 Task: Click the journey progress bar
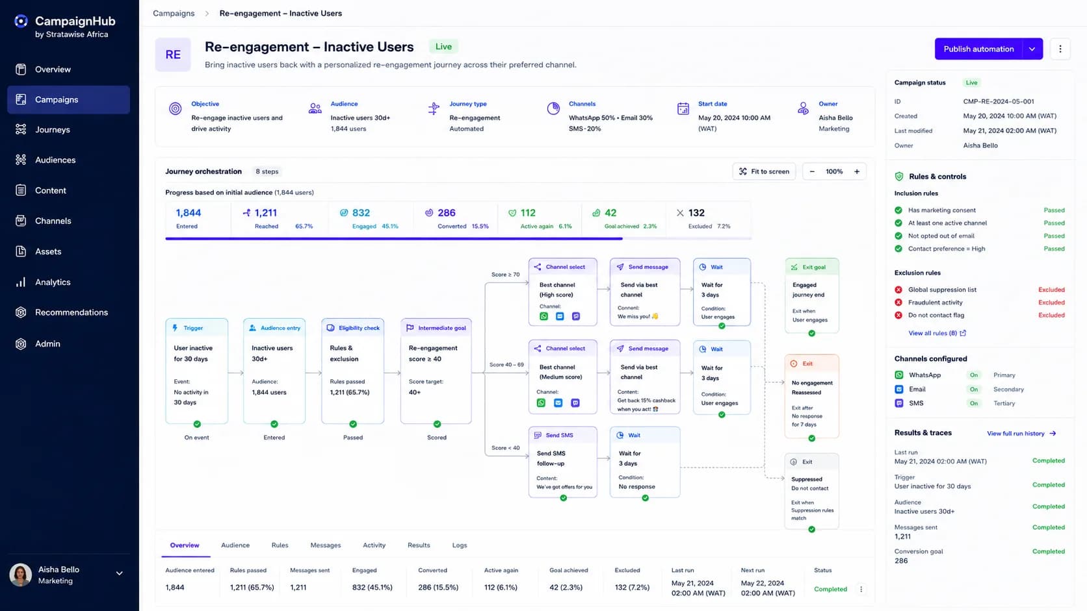458,239
